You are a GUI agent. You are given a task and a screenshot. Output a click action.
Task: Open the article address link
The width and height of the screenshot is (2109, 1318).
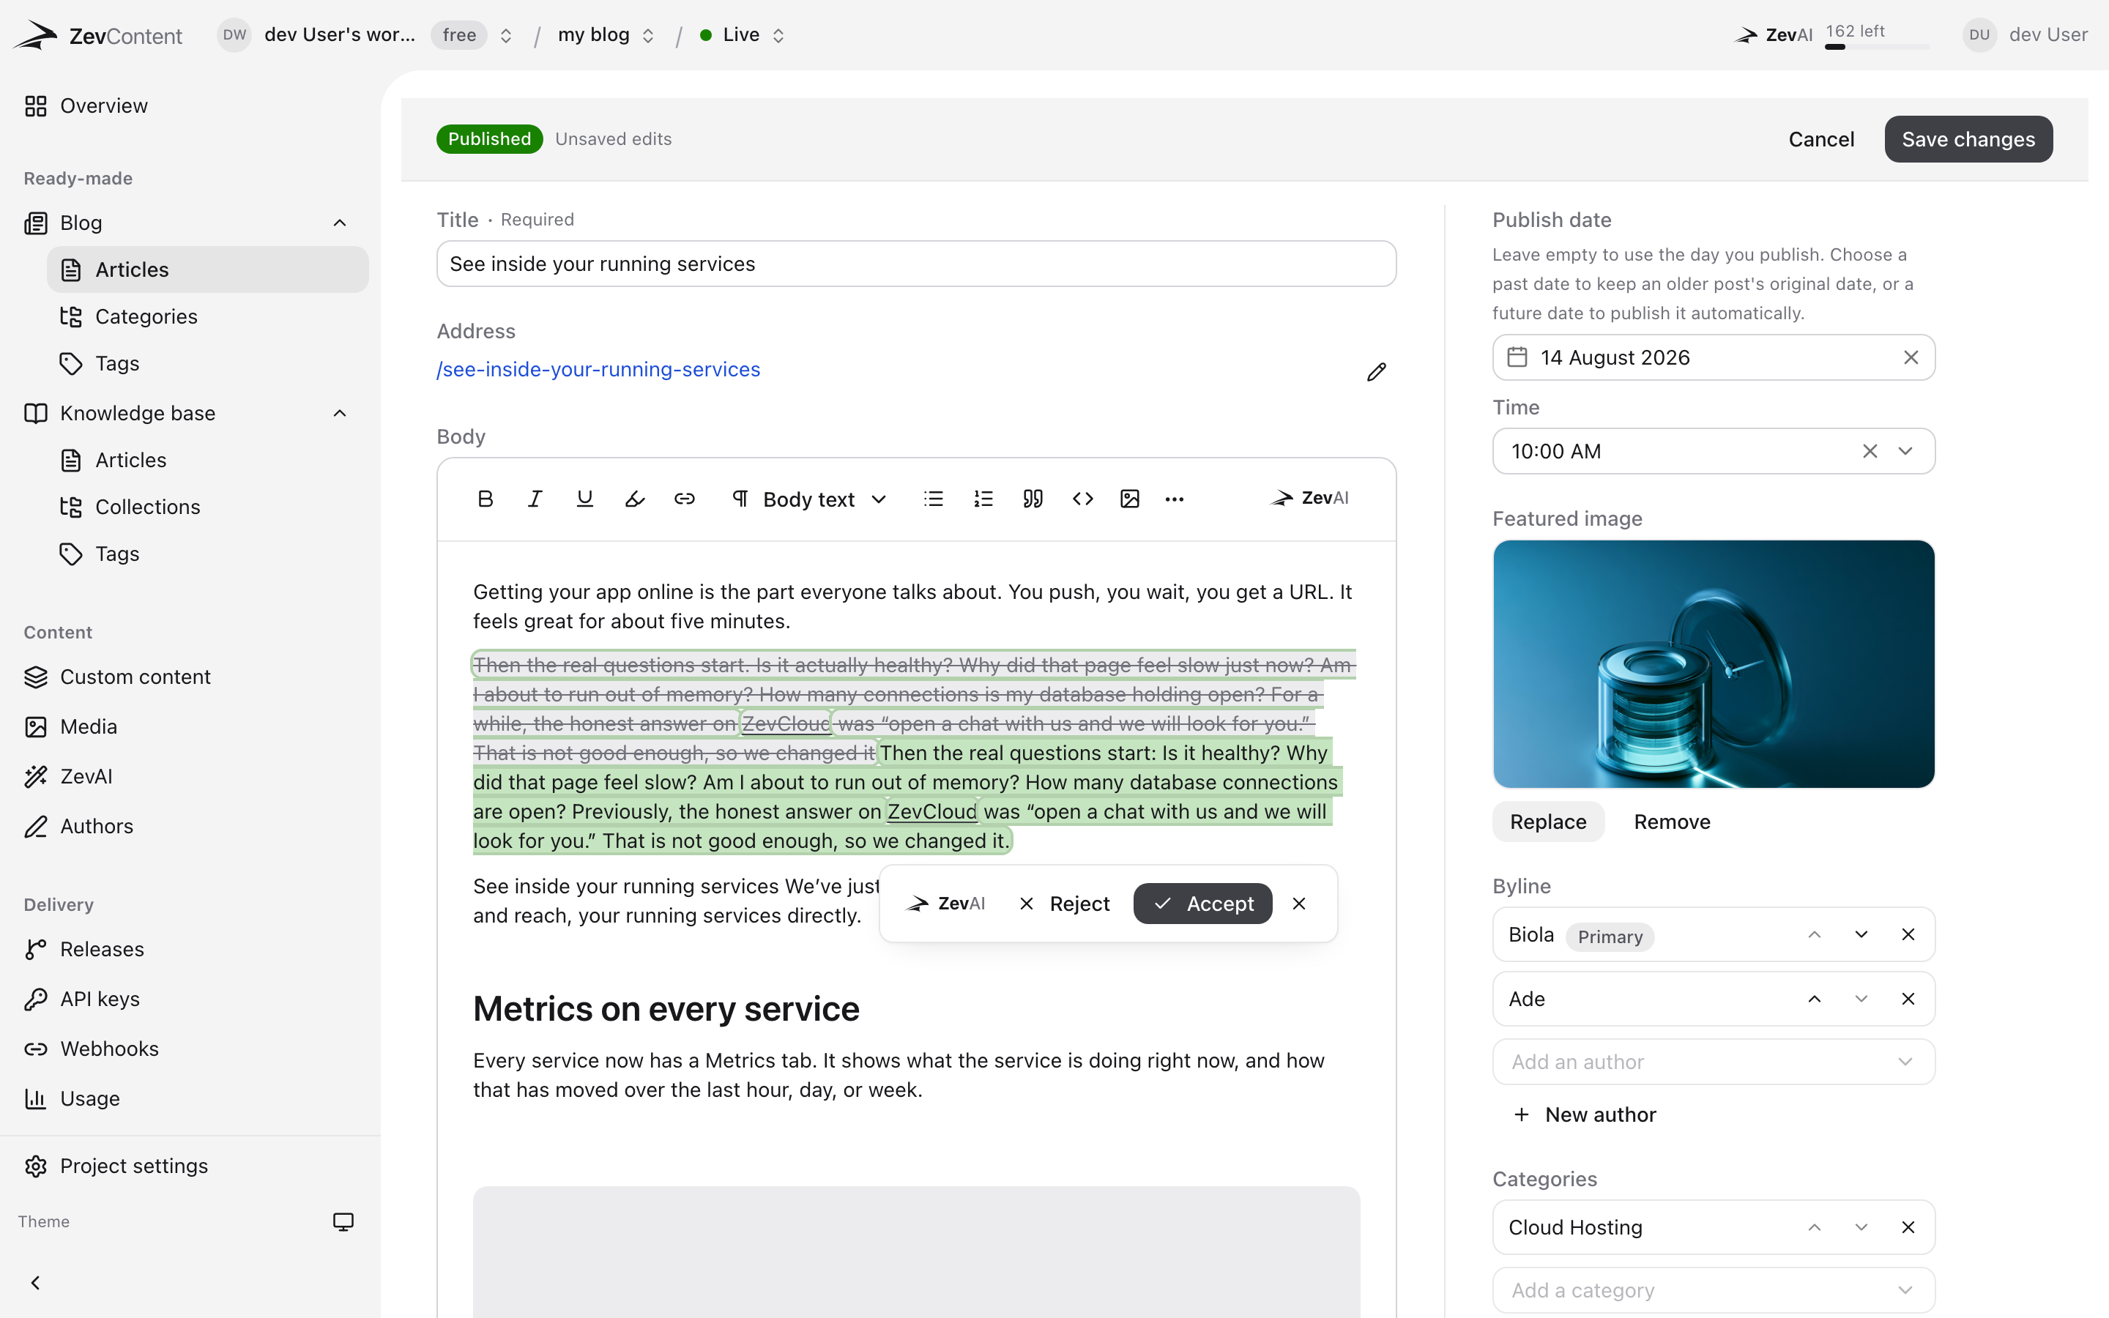(598, 370)
